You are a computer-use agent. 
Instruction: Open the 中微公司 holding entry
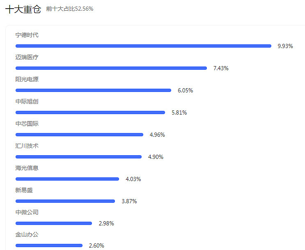click(x=27, y=213)
